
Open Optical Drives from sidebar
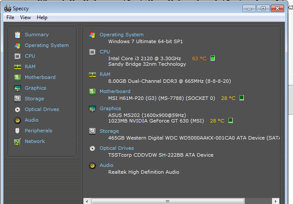[42, 109]
